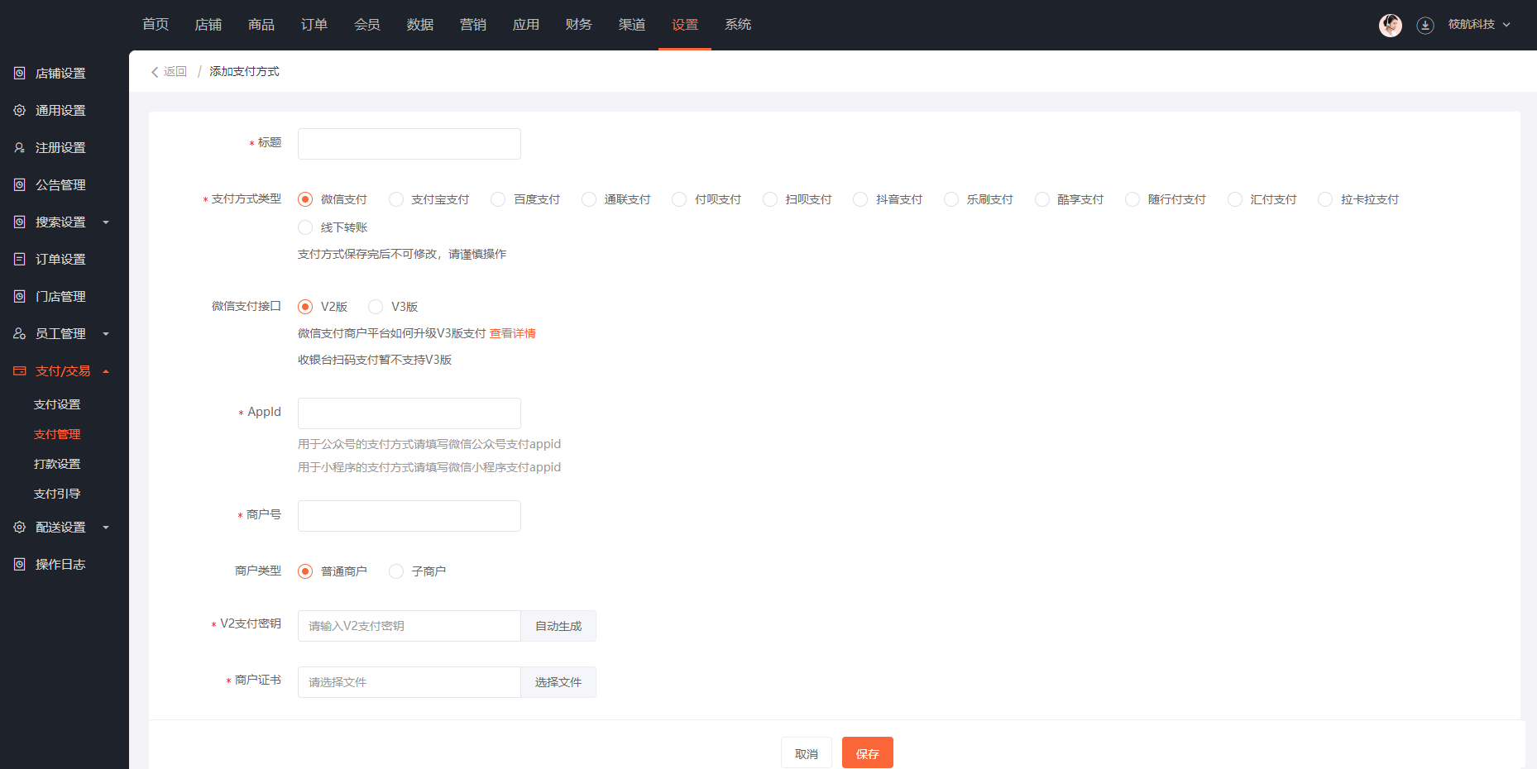Click the 配送设置 gear icon
This screenshot has width=1537, height=769.
20,528
